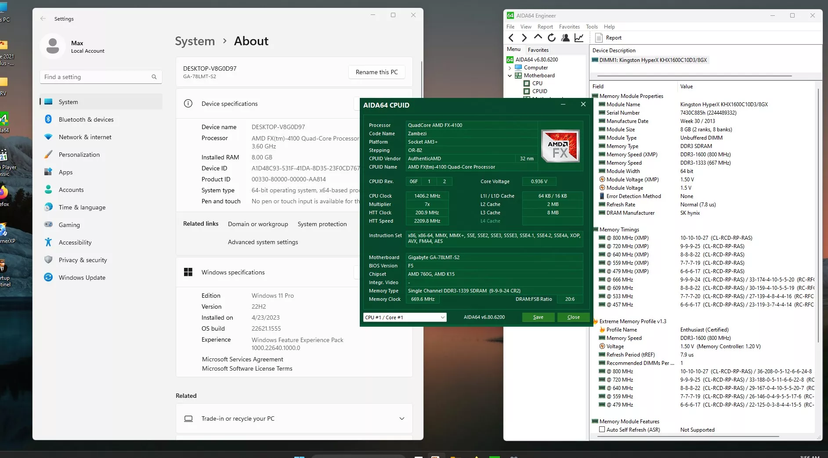
Task: Open Microsoft Software License Terms link
Action: pyautogui.click(x=247, y=368)
